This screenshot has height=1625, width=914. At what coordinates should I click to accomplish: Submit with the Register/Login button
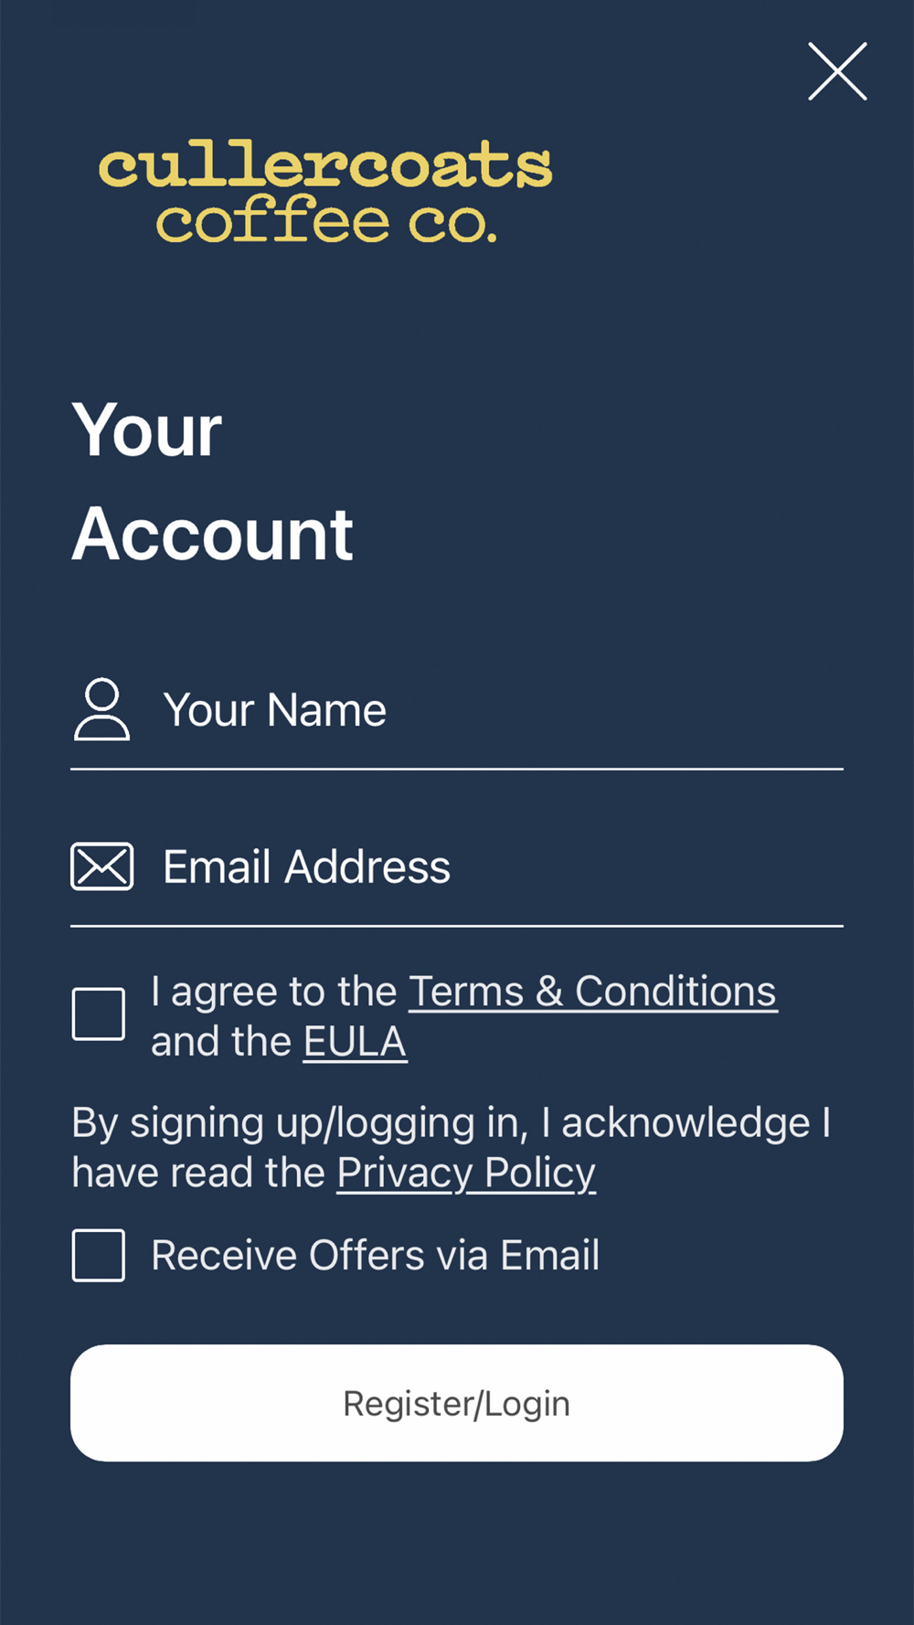click(457, 1403)
